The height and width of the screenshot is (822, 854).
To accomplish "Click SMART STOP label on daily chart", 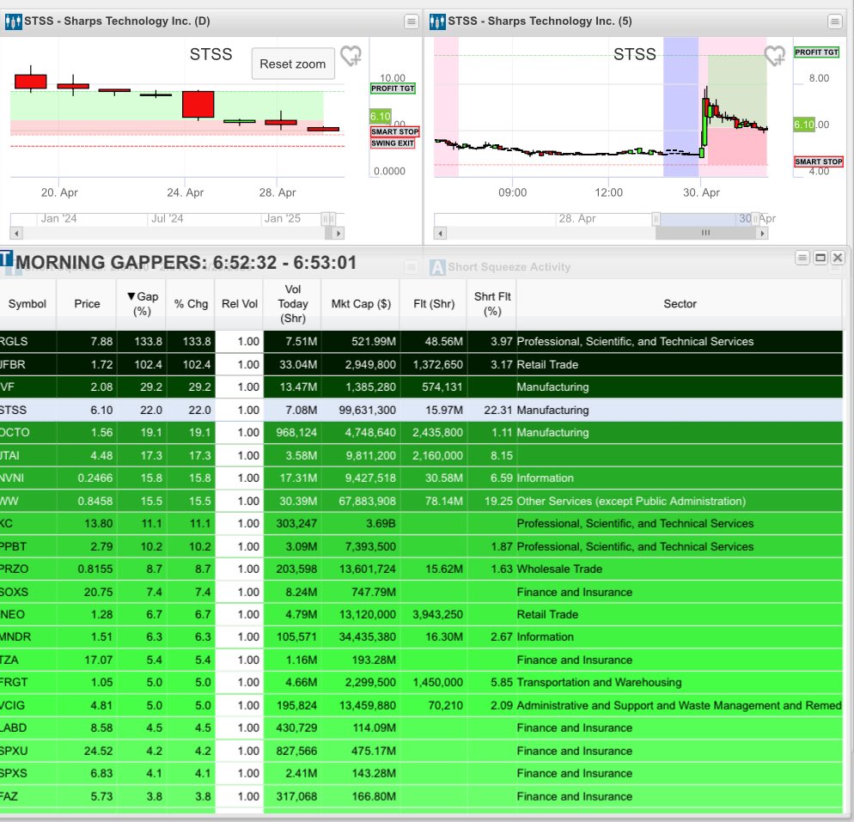I will (395, 131).
